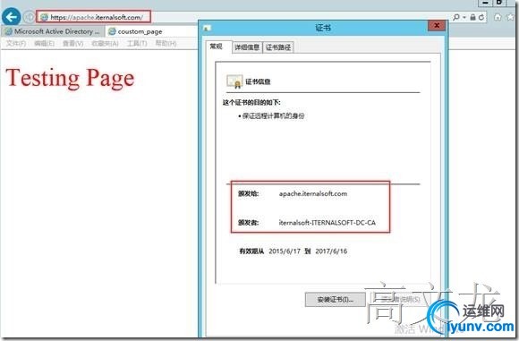Click the security lock icon in address bar
Image resolution: width=519 pixels, height=341 pixels.
(x=472, y=17)
